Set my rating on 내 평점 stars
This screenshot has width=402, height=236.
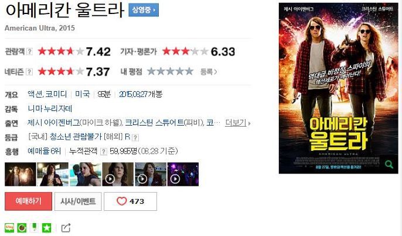[170, 71]
